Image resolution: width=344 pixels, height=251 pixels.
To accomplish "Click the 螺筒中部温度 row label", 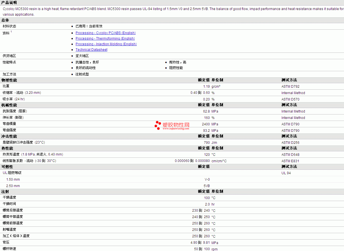I will 13,217.
